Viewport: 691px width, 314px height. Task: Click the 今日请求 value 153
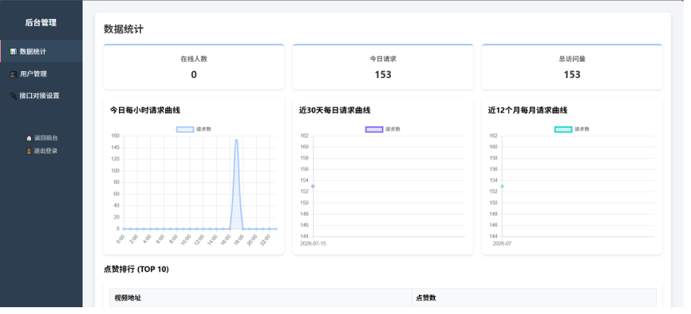(x=383, y=75)
